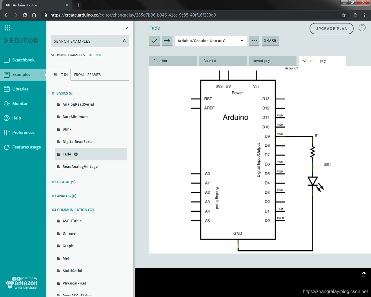This screenshot has height=297, width=371.
Task: Collapse the 04.COMMUNICATION (12) section
Action: [x=73, y=210]
